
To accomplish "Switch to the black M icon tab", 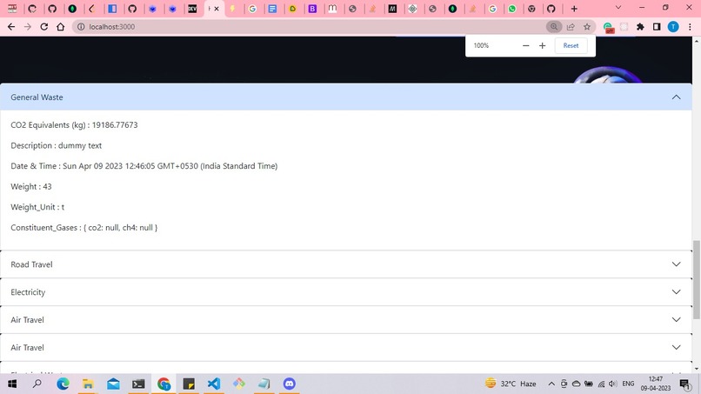I will pos(392,9).
